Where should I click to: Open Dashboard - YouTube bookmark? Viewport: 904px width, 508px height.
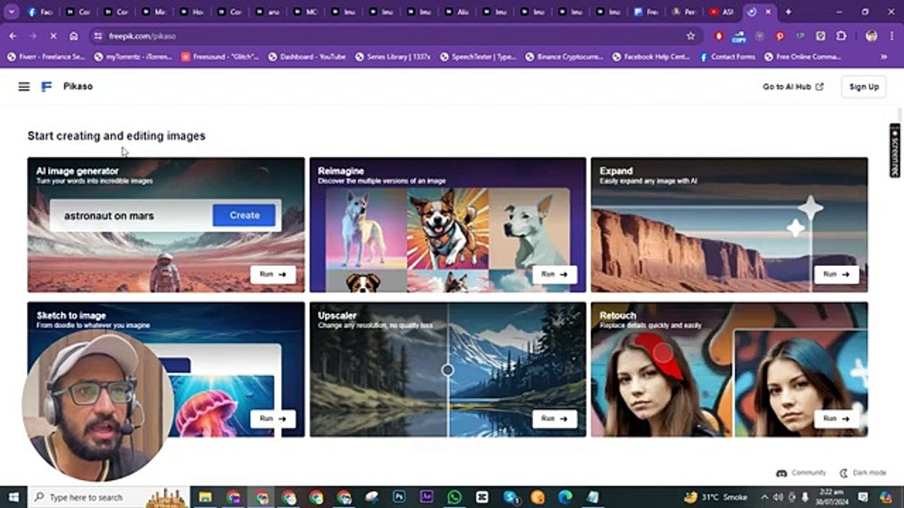pos(307,57)
